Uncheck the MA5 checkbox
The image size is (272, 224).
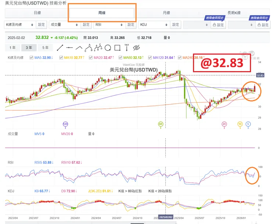point(31,58)
